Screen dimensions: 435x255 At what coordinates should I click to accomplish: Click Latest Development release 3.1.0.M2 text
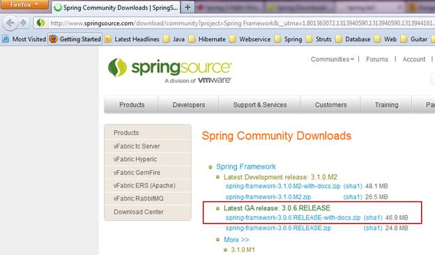coord(280,177)
